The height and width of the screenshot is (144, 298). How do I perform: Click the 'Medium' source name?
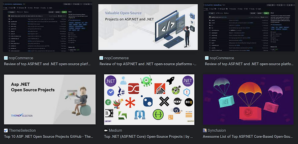115,131
